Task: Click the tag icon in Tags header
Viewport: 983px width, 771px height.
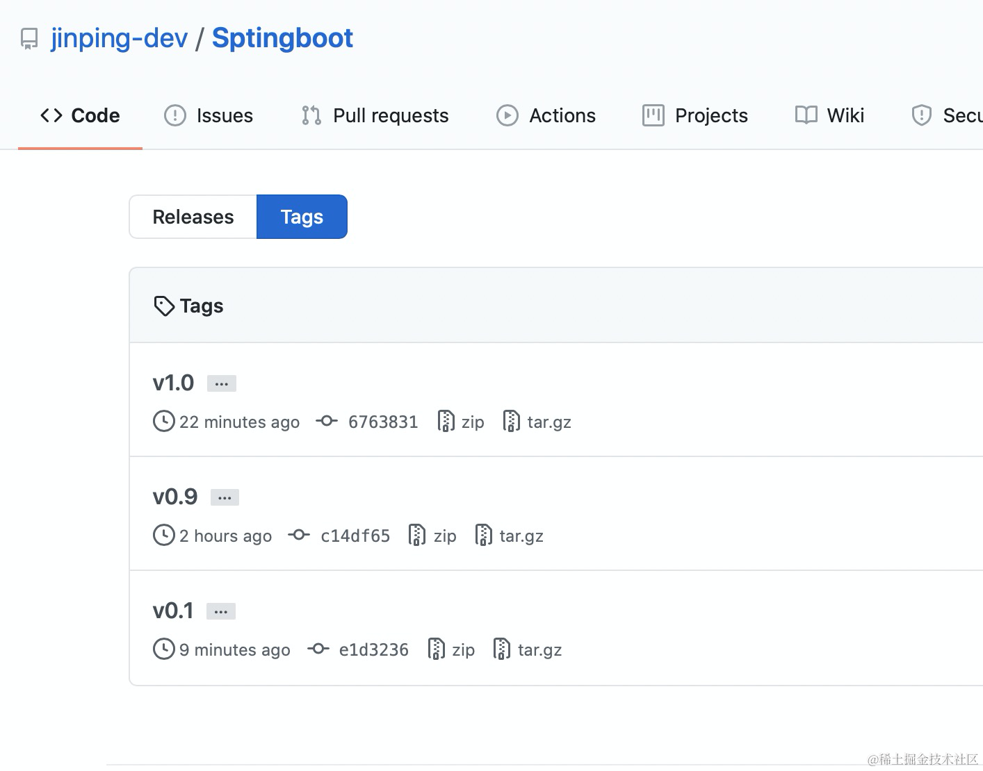Action: [164, 306]
